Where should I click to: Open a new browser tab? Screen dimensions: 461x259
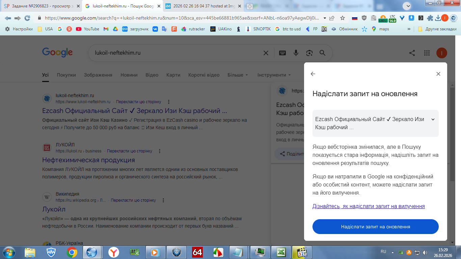[250, 6]
